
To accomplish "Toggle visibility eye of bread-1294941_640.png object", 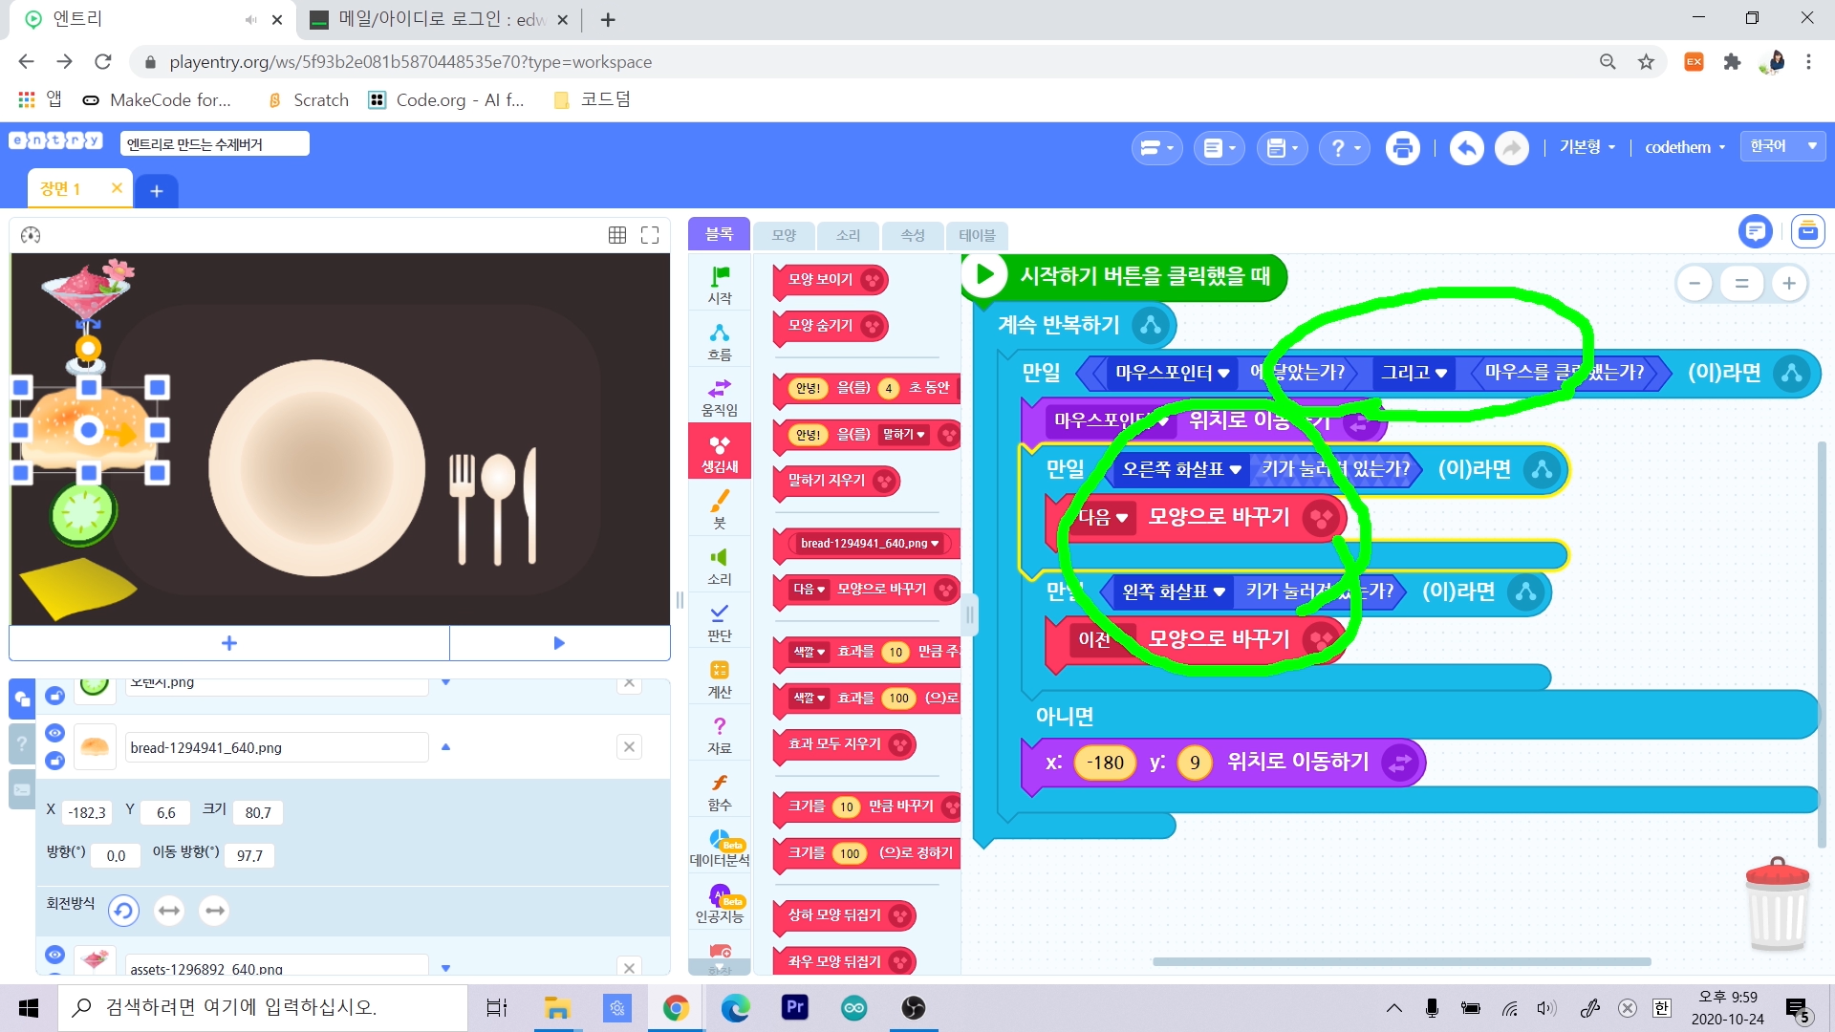I will point(54,733).
